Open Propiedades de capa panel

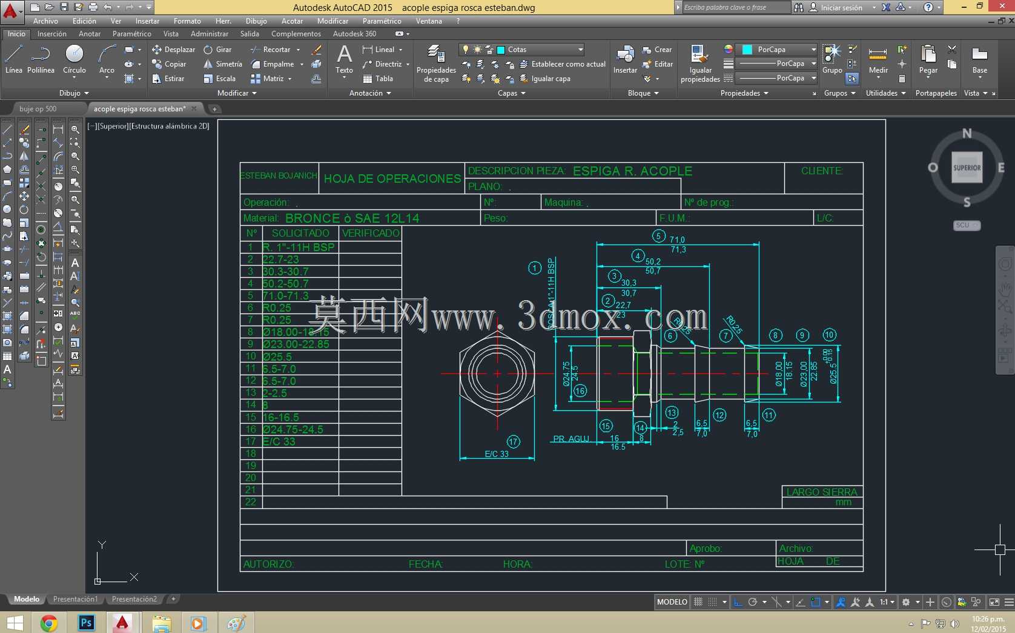tap(436, 63)
